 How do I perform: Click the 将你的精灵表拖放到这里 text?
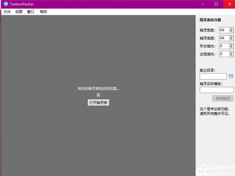[98, 89]
